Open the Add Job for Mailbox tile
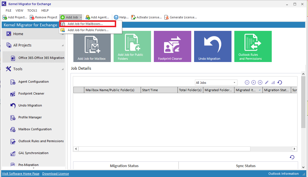 (92, 46)
